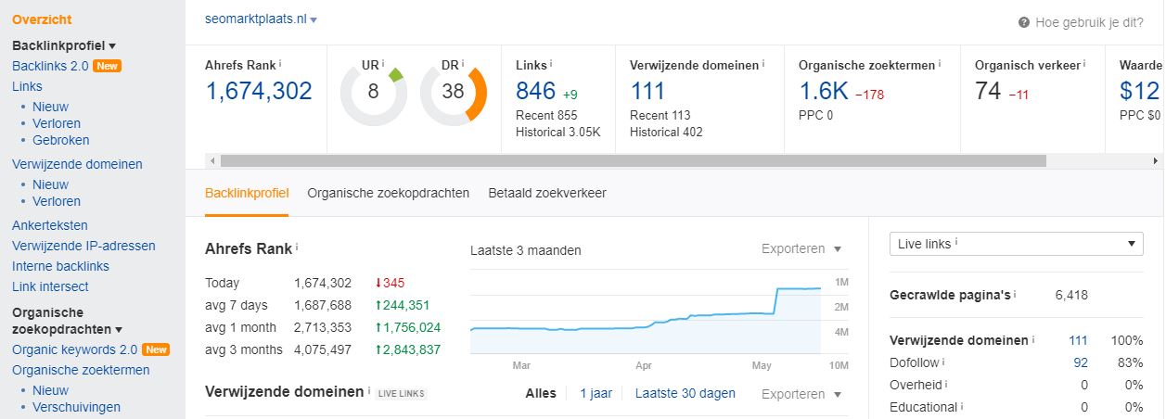Open Interne backlinks in the sidebar
The width and height of the screenshot is (1166, 419).
60,266
